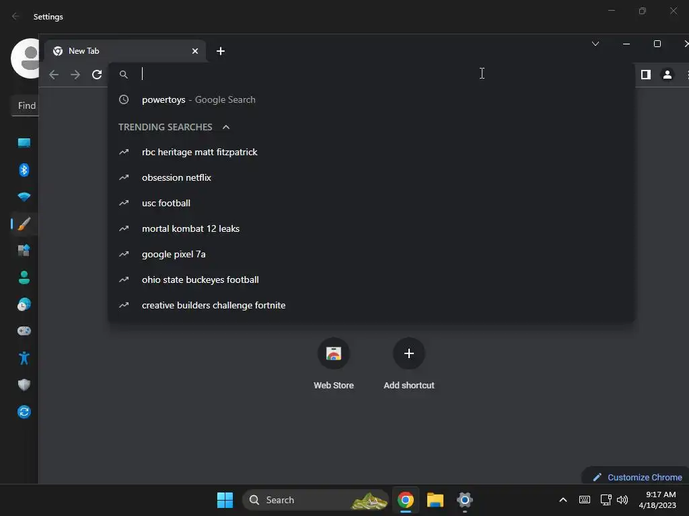This screenshot has height=516, width=689.
Task: Open Chrome's side panel icon
Action: [x=645, y=75]
